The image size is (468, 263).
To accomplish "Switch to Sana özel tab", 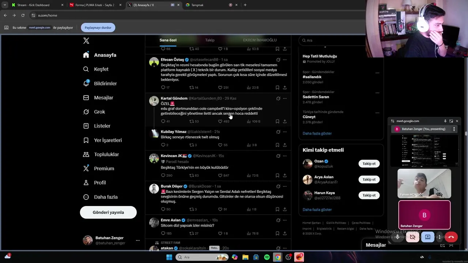I will point(168,40).
